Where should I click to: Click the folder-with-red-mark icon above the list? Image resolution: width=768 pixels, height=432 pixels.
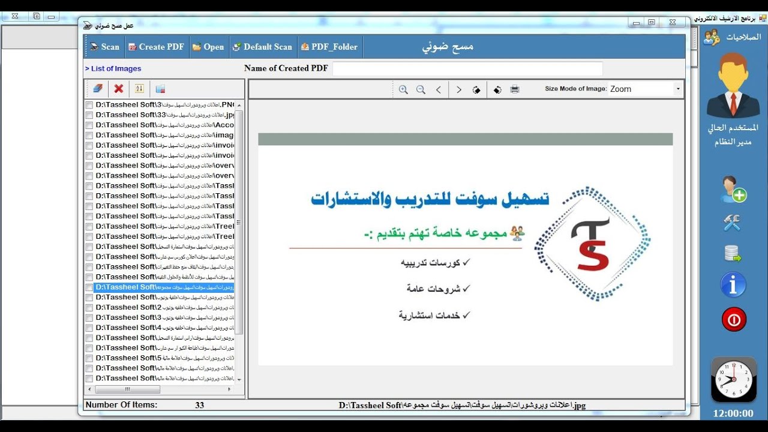pyautogui.click(x=160, y=89)
